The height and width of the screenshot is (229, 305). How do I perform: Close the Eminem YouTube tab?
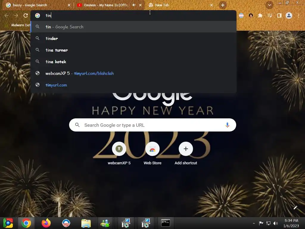(140, 5)
